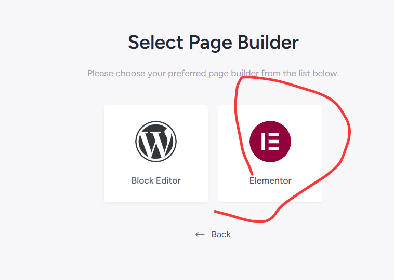The image size is (394, 280).
Task: Click the word "Editor" under WordPress logo
Action: (x=168, y=181)
